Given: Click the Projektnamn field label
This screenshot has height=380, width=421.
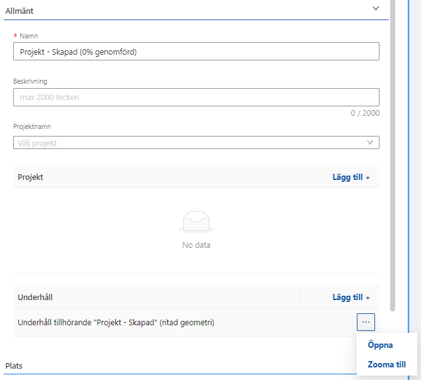Looking at the screenshot, I should [x=31, y=127].
